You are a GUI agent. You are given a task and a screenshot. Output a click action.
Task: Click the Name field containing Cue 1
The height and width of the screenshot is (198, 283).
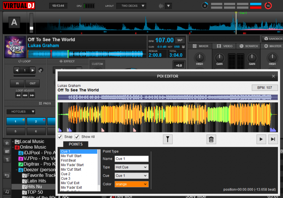[x=132, y=159]
